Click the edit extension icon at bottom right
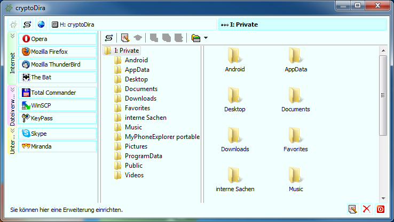This screenshot has height=222, width=394. pos(353,209)
